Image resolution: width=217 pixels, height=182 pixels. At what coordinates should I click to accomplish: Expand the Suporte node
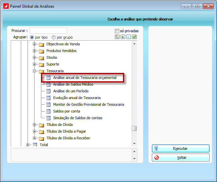pos(34,64)
